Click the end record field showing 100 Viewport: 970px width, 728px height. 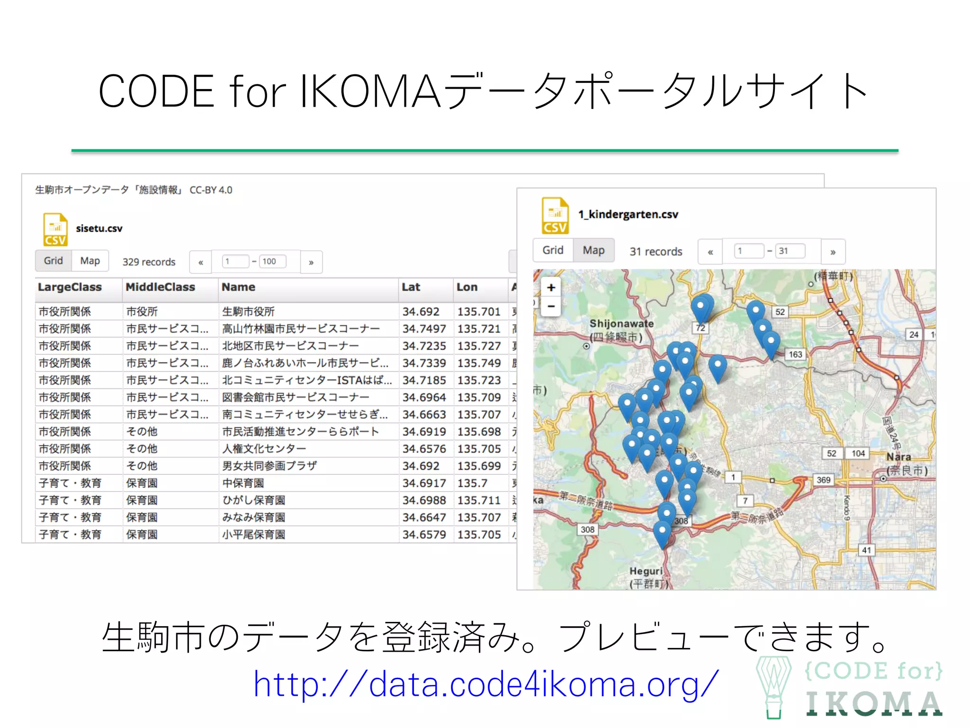272,262
